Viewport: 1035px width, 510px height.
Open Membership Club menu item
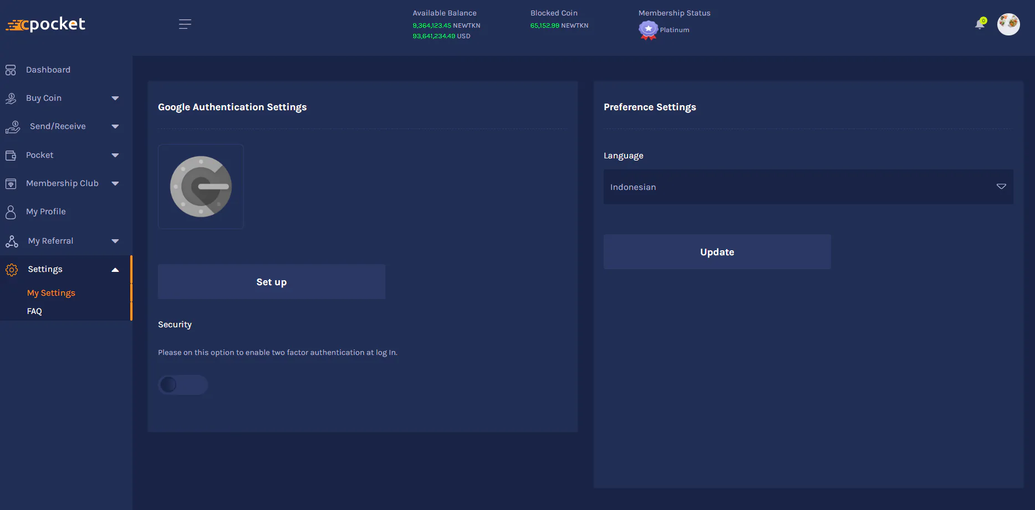[62, 183]
